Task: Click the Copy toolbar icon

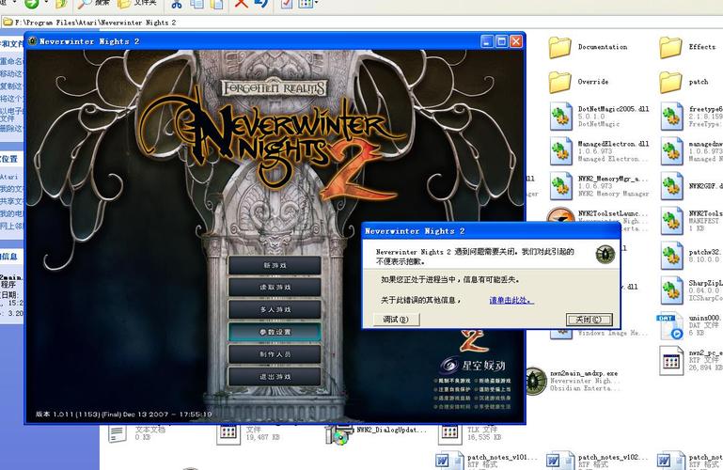Action: [197, 4]
